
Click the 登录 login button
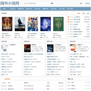click(x=81, y=4)
